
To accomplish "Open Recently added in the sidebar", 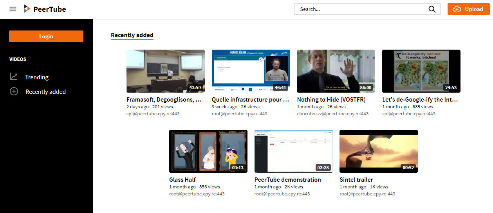I will click(45, 92).
